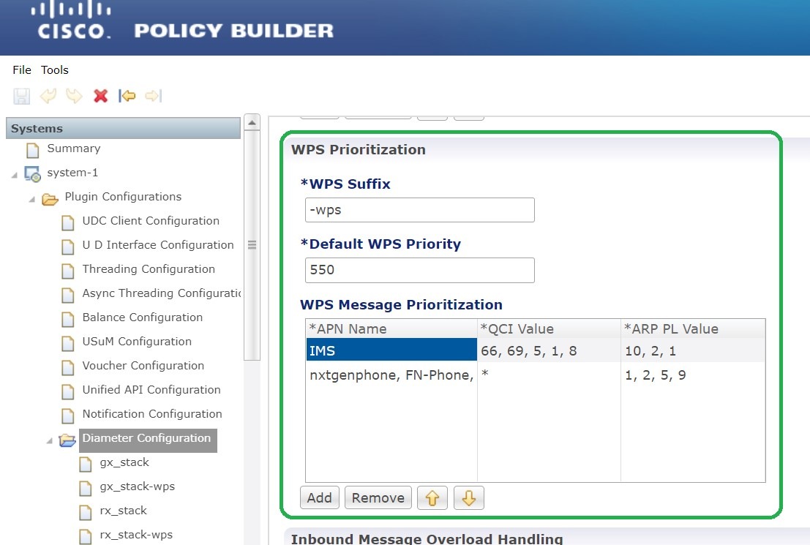
Task: Click the navigate forward arrow icon
Action: (x=154, y=96)
